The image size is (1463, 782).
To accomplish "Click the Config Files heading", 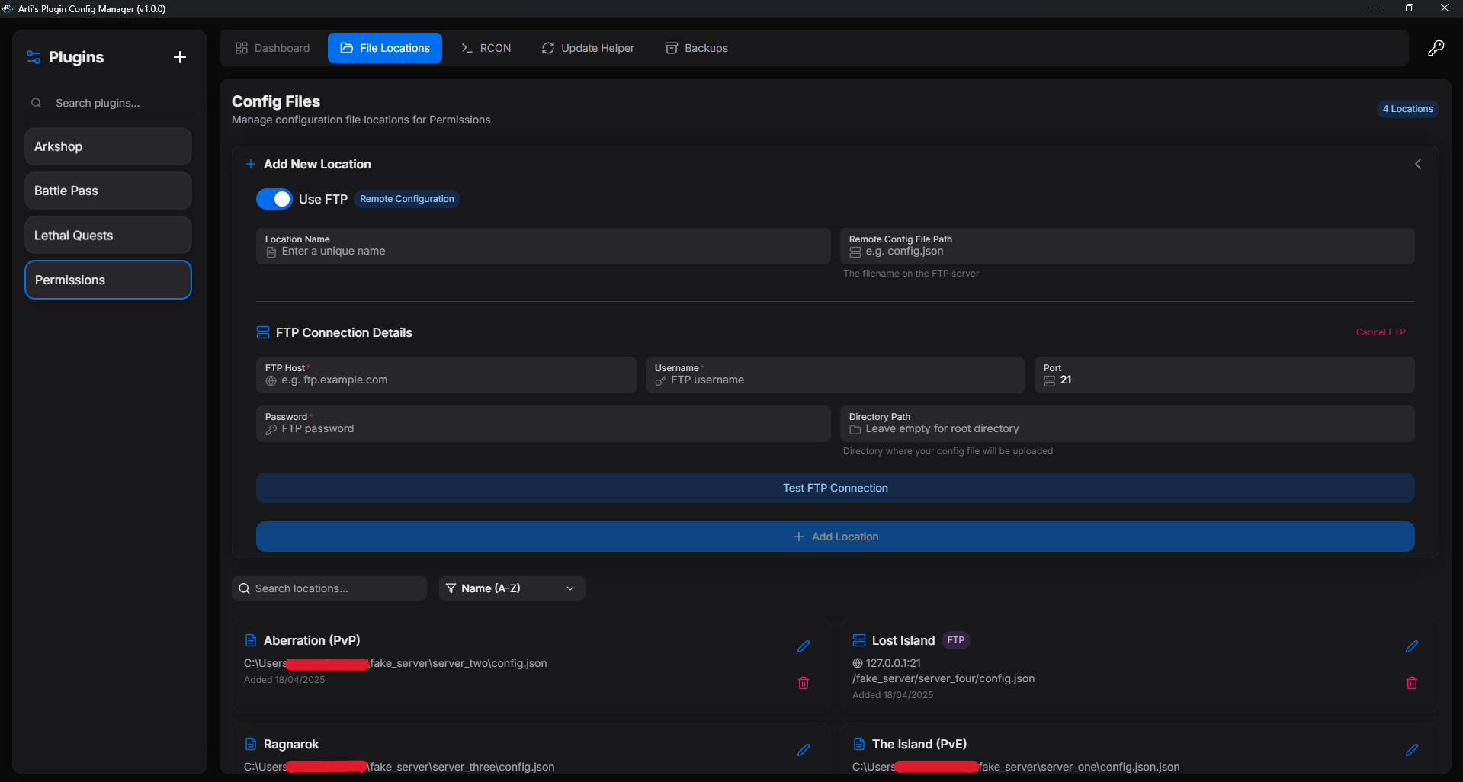I will pyautogui.click(x=276, y=101).
